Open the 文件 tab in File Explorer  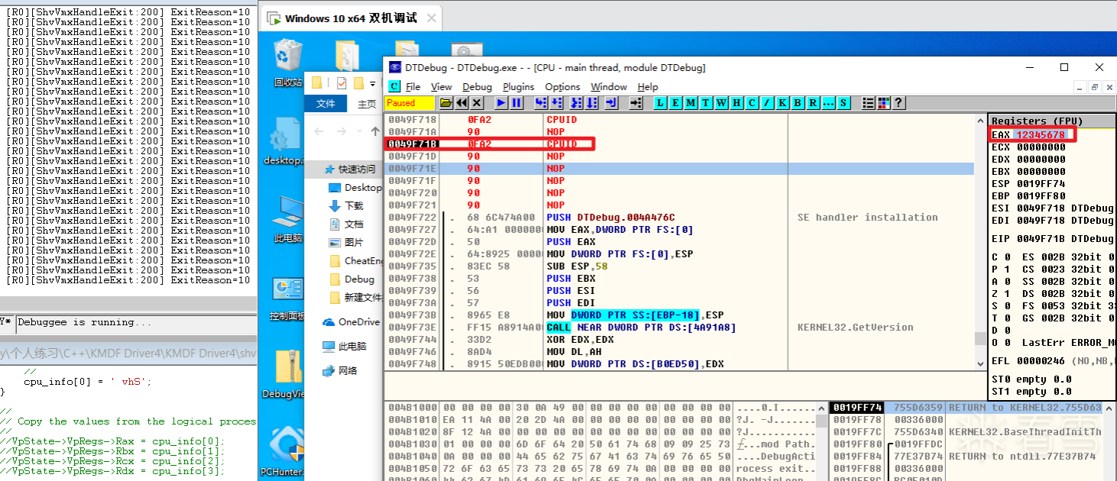[x=325, y=104]
